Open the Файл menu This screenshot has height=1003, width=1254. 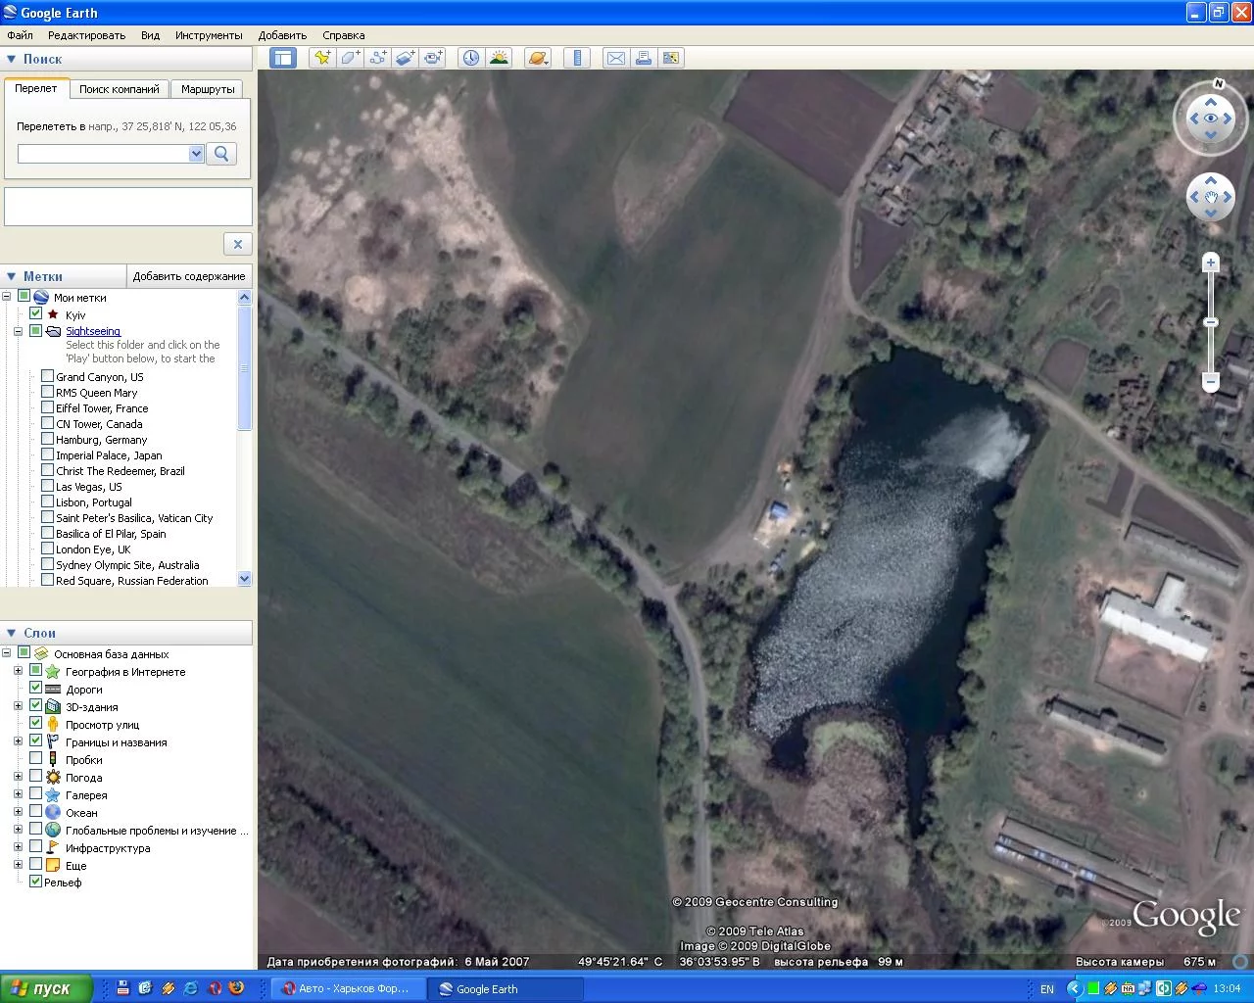(x=20, y=35)
